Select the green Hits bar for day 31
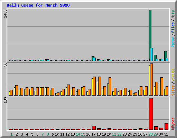Image resolution: width=177 pixels, height=138 pixels. tap(165, 56)
